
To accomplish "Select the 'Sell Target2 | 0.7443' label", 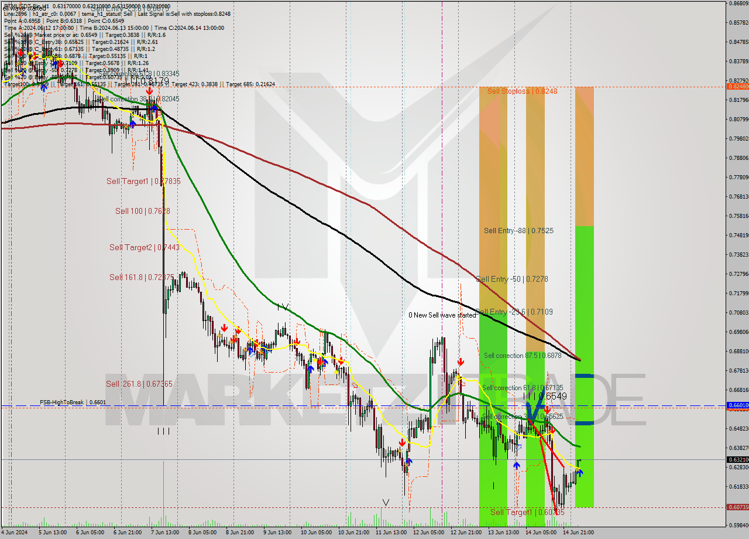I will pyautogui.click(x=144, y=248).
